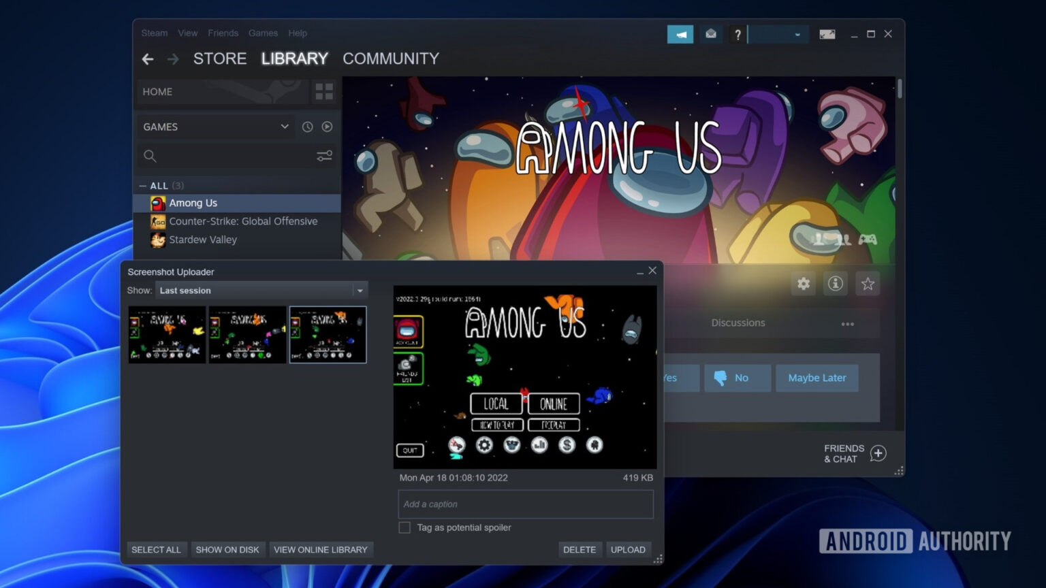Open advanced library filter settings icon
This screenshot has width=1046, height=588.
tap(324, 156)
